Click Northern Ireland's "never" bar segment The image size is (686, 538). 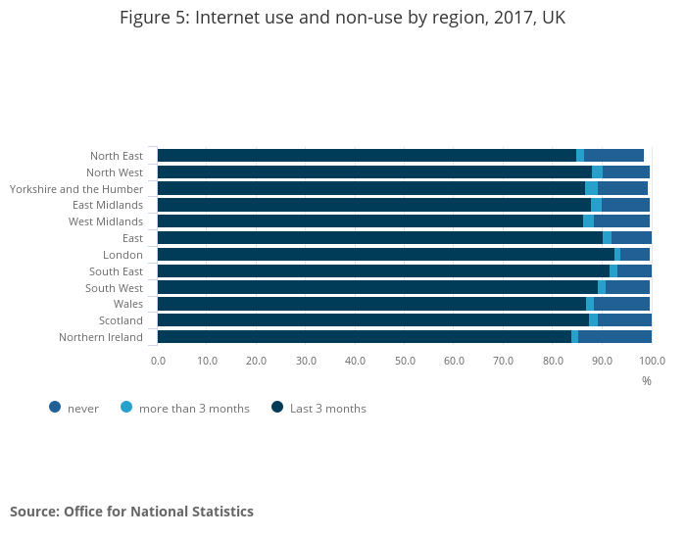(x=614, y=337)
